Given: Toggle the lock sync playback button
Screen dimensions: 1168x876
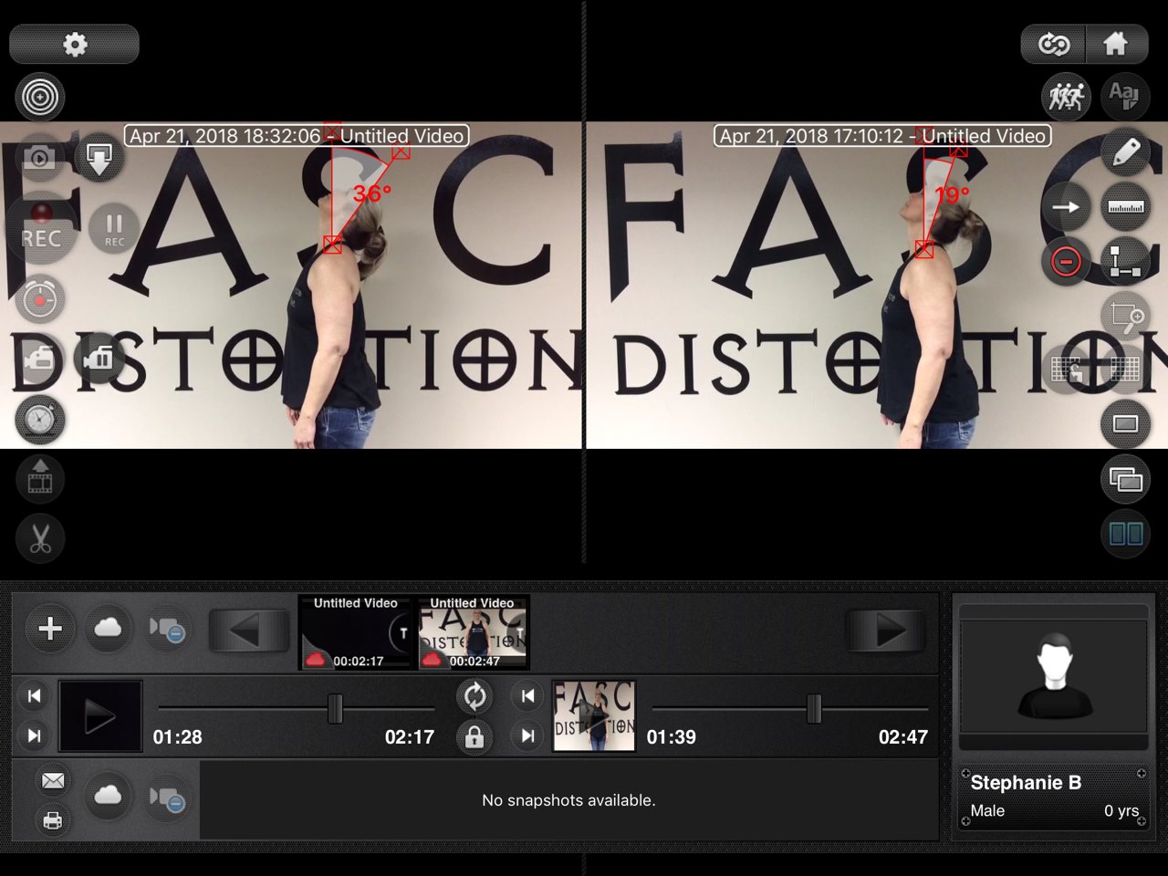Looking at the screenshot, I should click(x=474, y=737).
